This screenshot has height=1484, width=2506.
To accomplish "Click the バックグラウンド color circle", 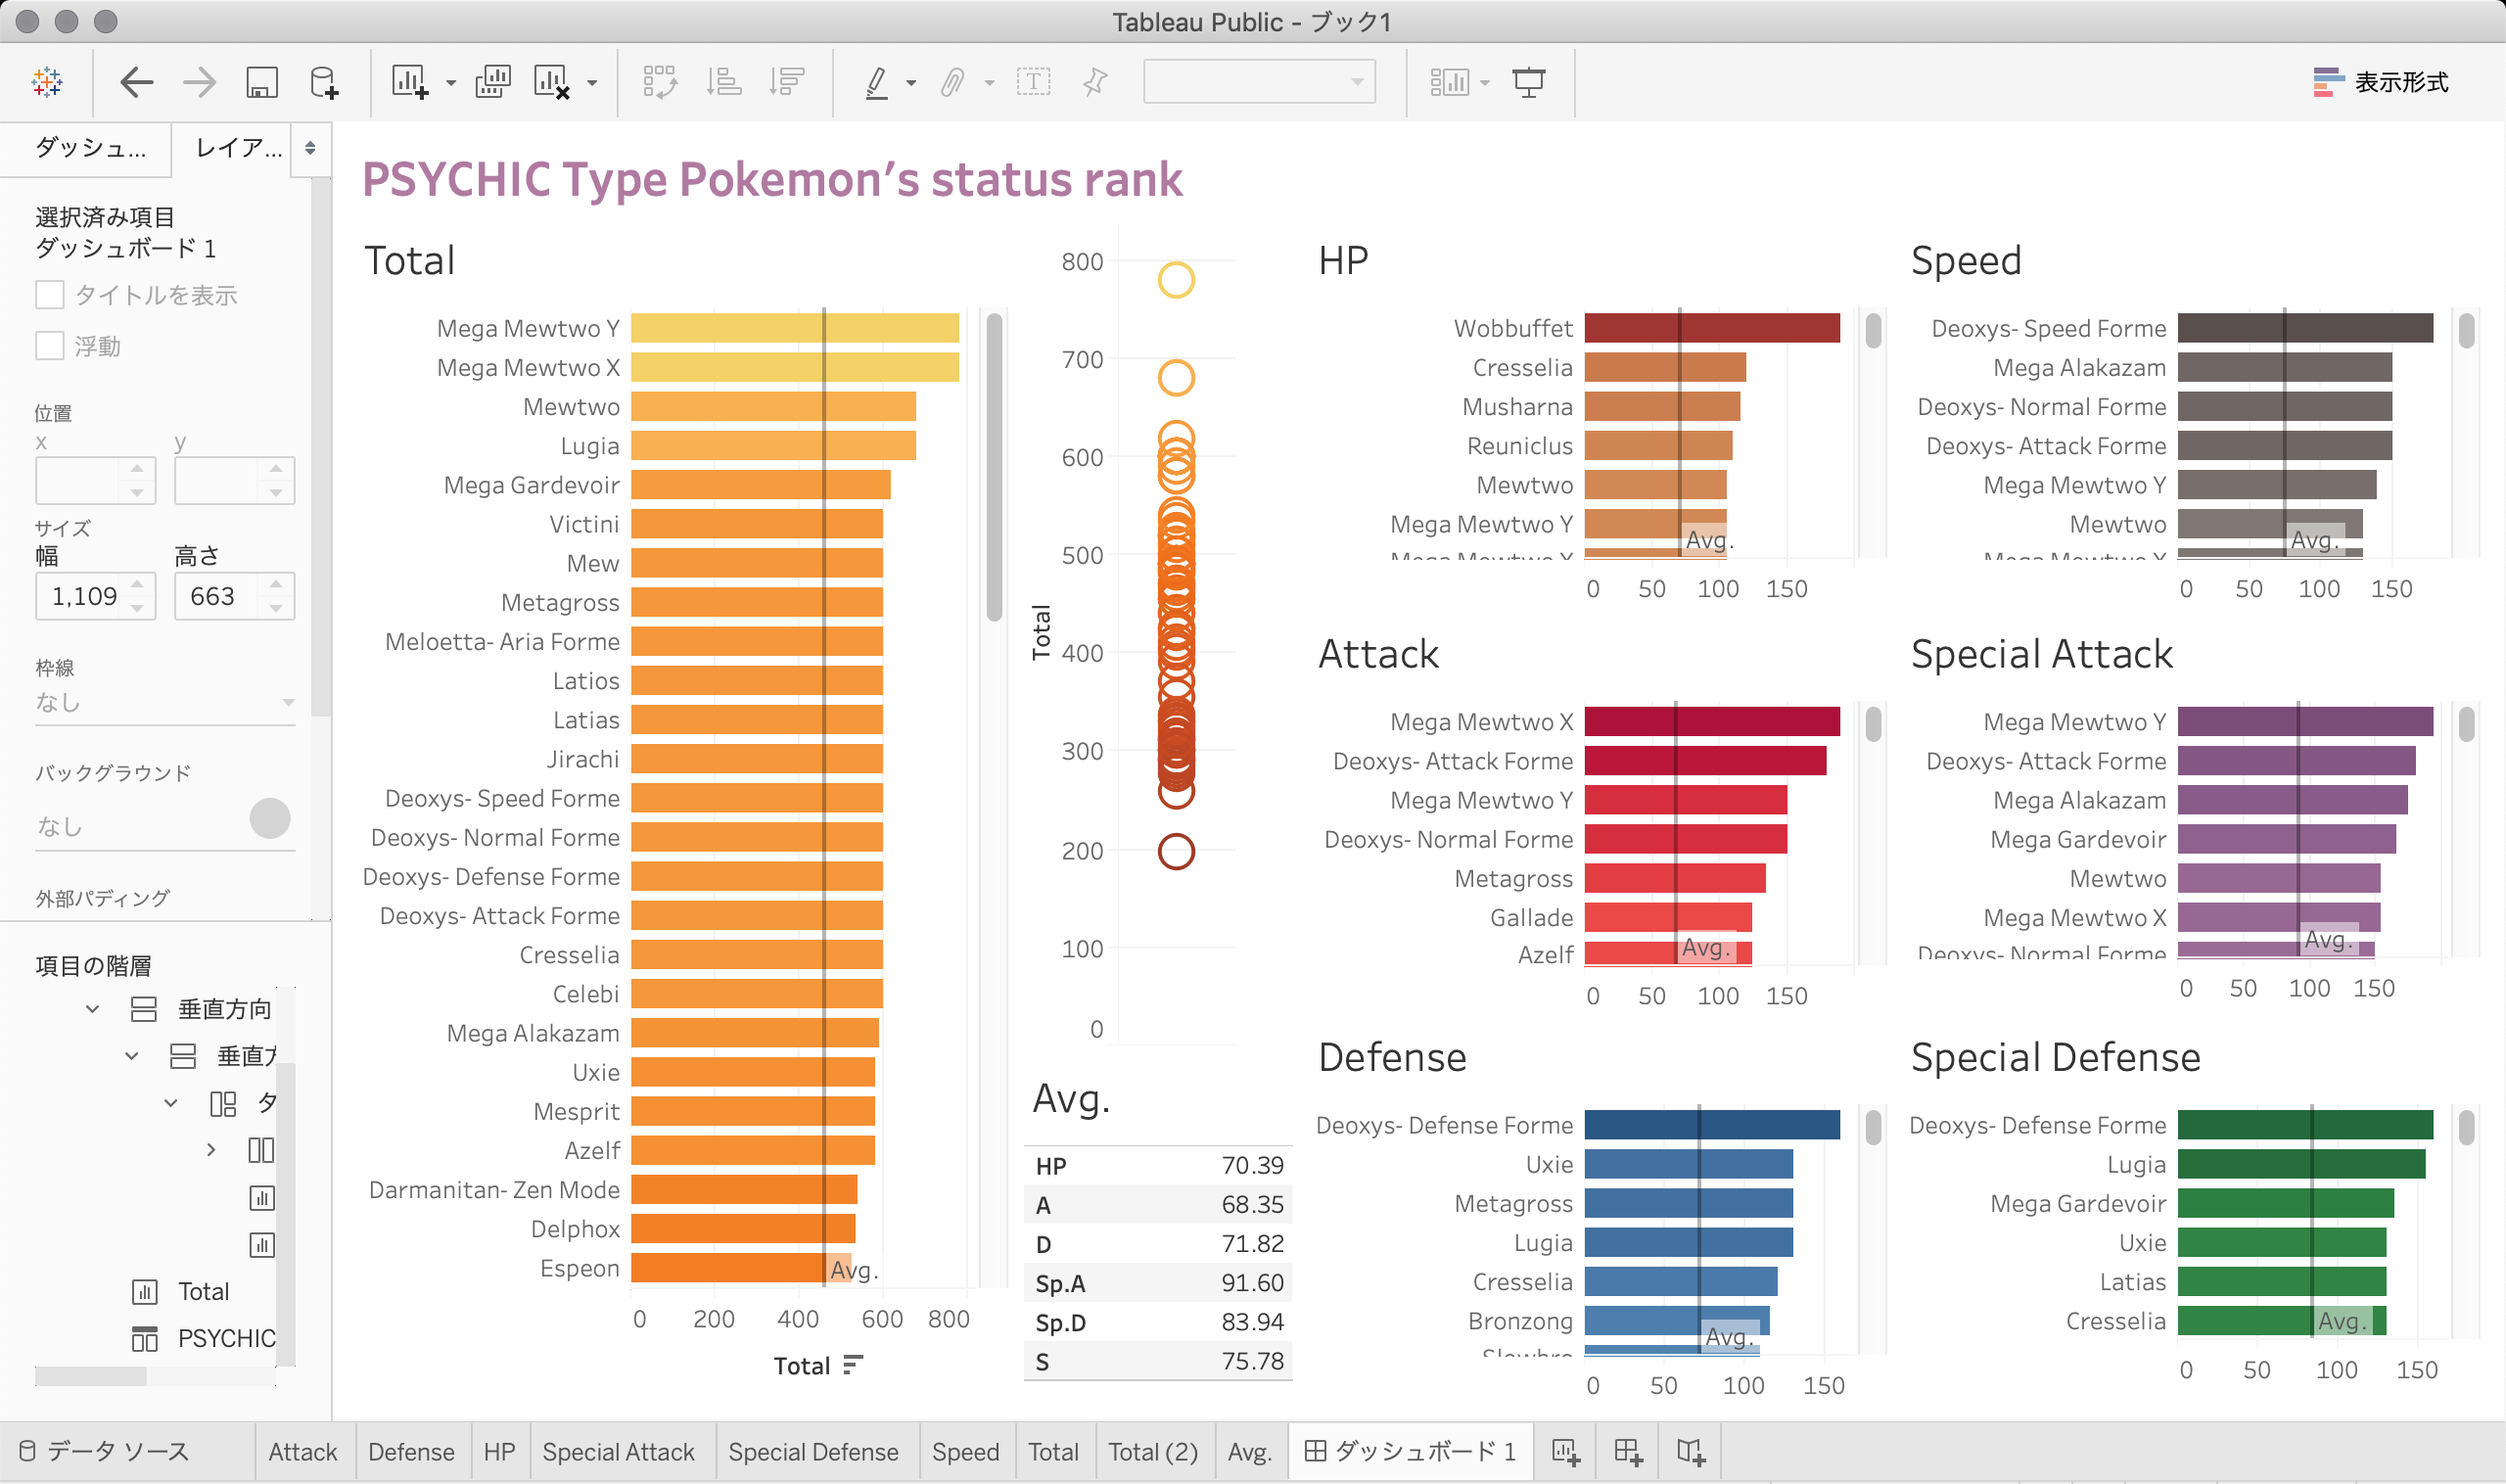I will click(x=269, y=819).
